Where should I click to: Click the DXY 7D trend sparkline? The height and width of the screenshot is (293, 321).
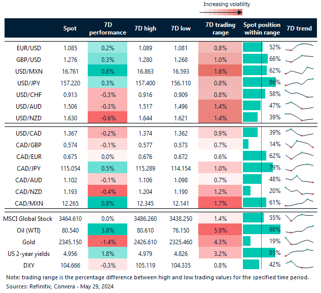point(299,264)
